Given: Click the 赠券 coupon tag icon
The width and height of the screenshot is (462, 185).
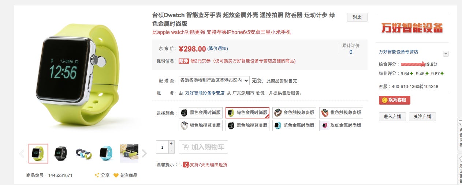Looking at the screenshot, I should coord(183,61).
